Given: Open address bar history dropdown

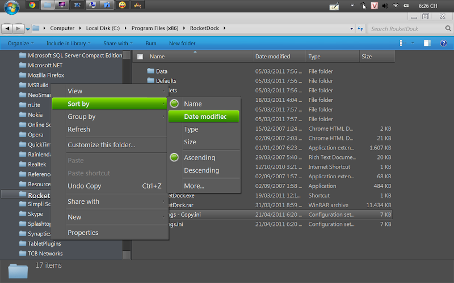Looking at the screenshot, I should (x=351, y=29).
